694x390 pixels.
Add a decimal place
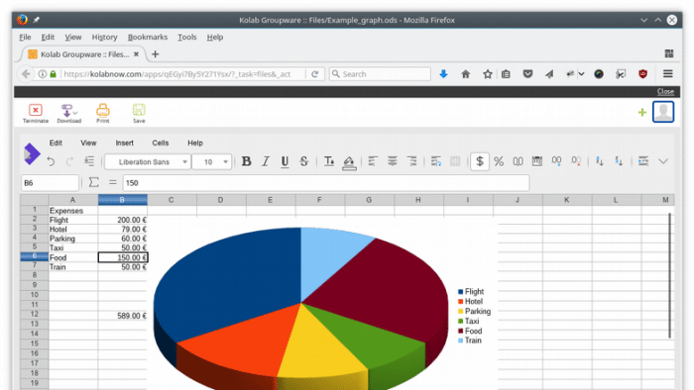556,161
